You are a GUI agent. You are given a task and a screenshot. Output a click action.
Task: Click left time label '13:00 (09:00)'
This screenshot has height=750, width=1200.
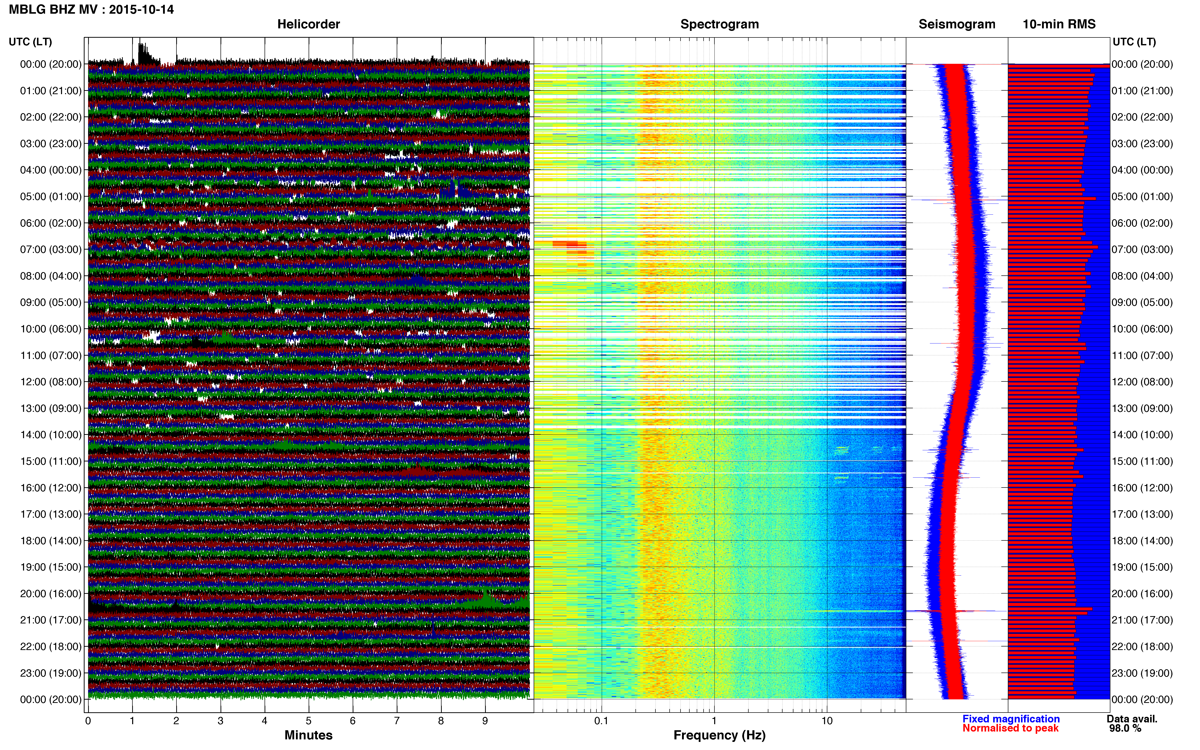point(51,408)
